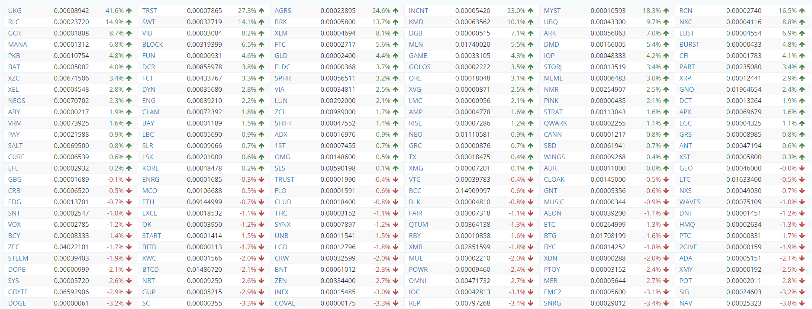Open the OMNI market link
This screenshot has width=812, height=309.
[418, 281]
